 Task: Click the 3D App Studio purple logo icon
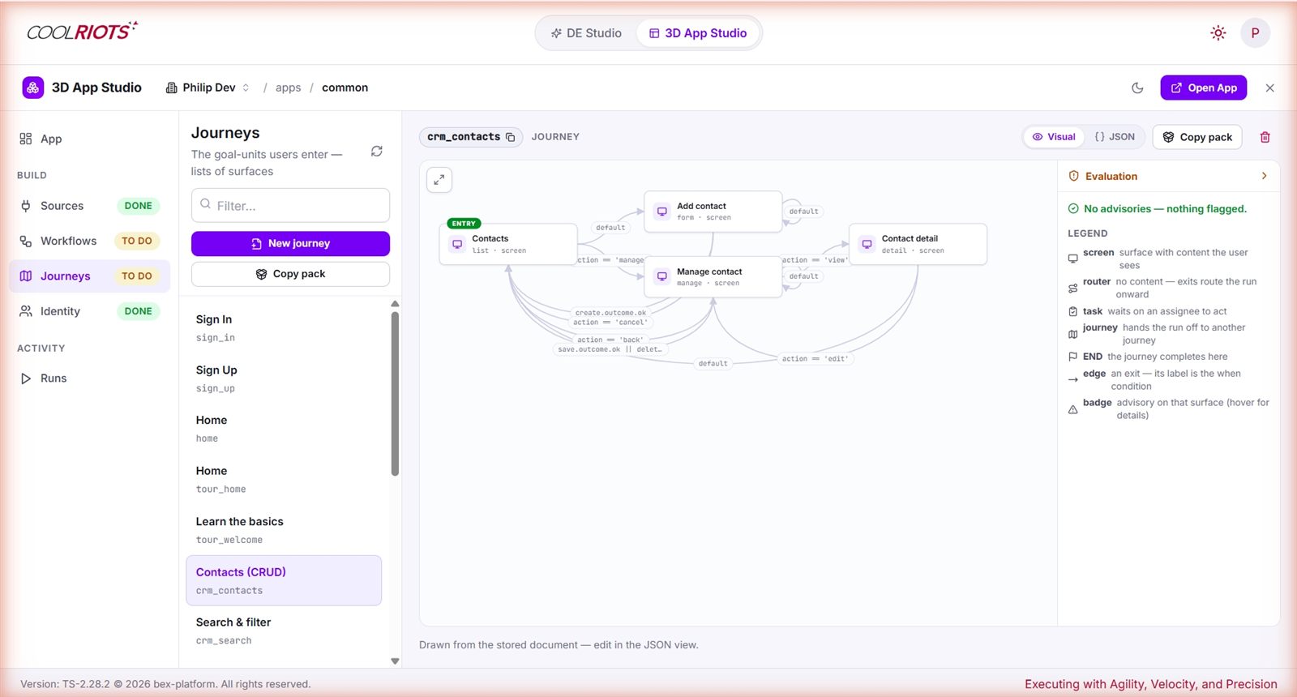click(33, 88)
